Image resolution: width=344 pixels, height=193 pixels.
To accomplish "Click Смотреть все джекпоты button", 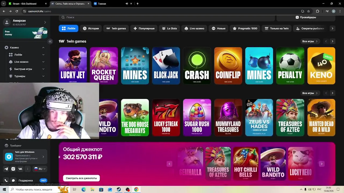I will [x=81, y=178].
